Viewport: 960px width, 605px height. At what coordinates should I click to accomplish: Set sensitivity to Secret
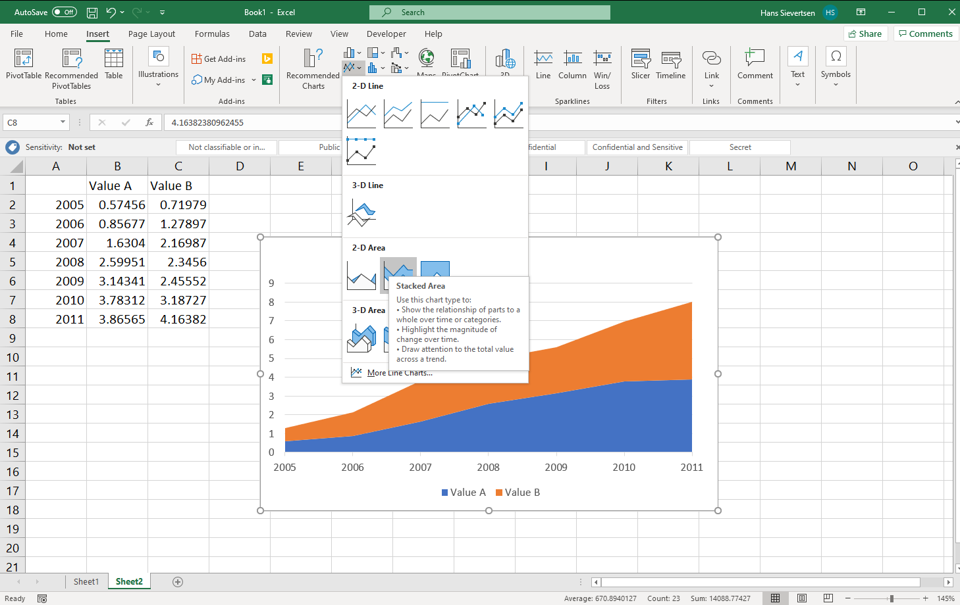740,147
